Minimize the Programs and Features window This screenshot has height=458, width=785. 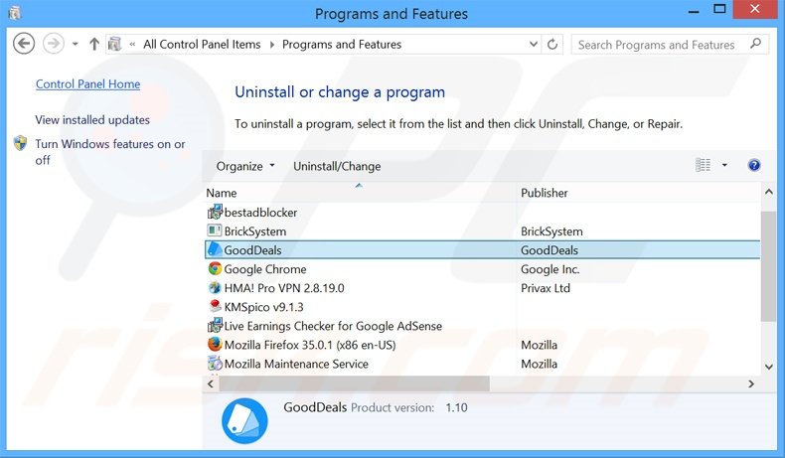tap(694, 11)
